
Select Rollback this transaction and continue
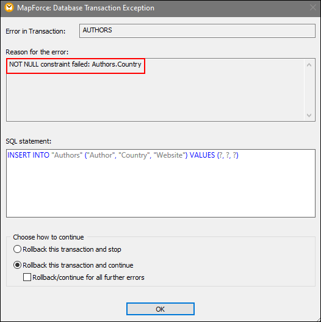pos(17,265)
